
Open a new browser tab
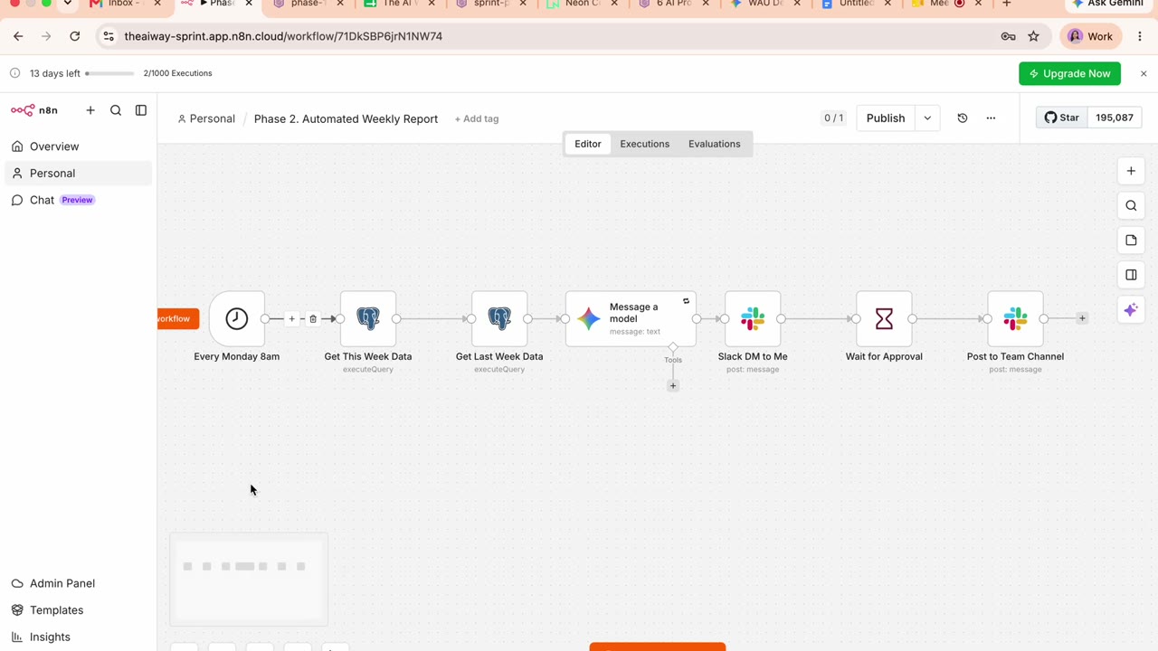(x=1007, y=4)
